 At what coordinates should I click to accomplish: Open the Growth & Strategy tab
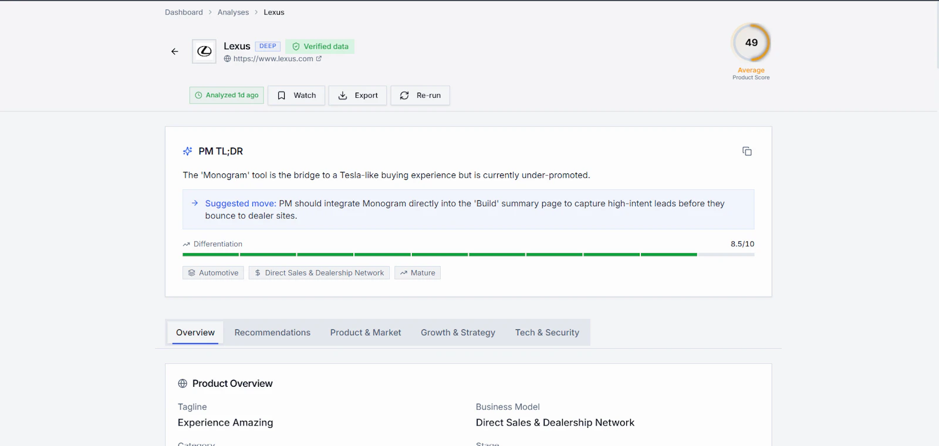(458, 332)
